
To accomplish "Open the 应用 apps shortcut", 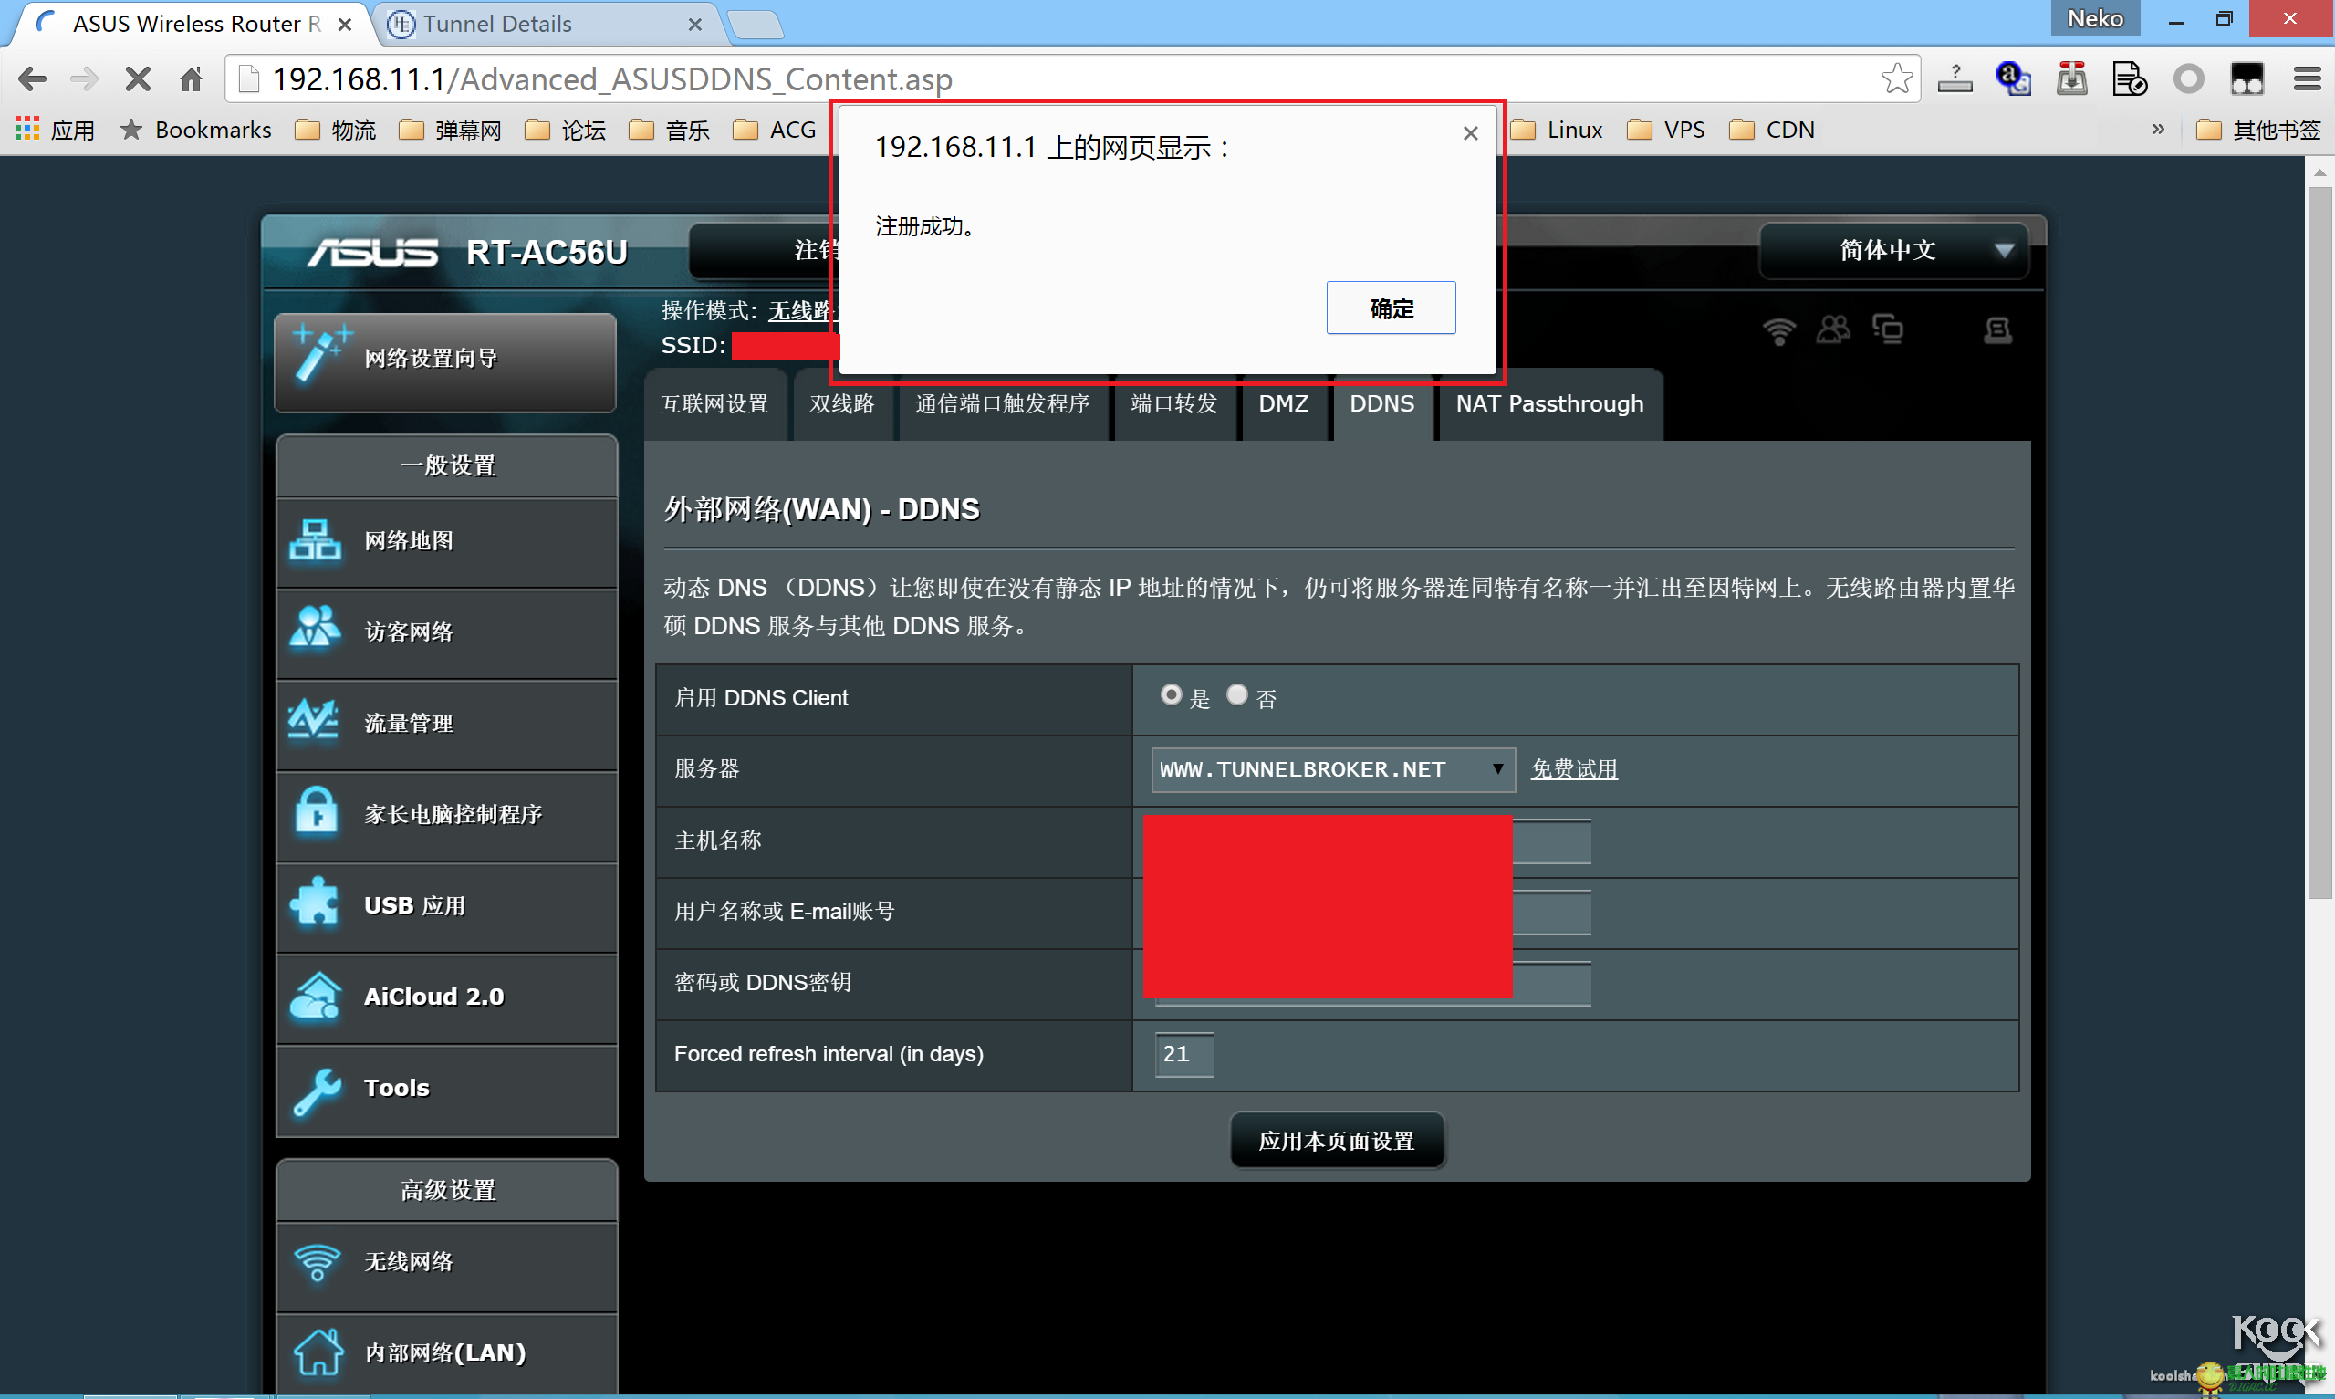I will point(55,130).
